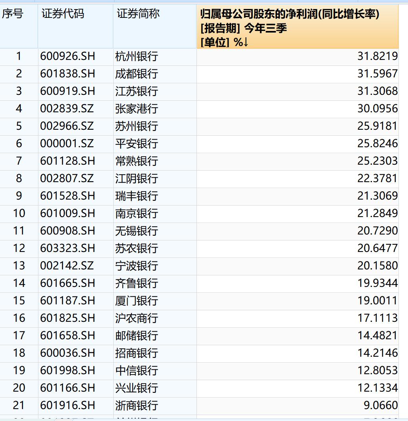Select 瑞丰银行 name cell
The height and width of the screenshot is (421, 408).
click(155, 196)
